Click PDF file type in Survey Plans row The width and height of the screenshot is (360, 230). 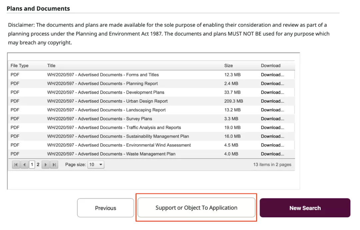tap(15, 119)
